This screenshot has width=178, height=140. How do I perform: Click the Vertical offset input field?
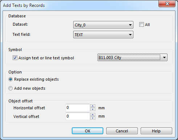click(x=78, y=116)
